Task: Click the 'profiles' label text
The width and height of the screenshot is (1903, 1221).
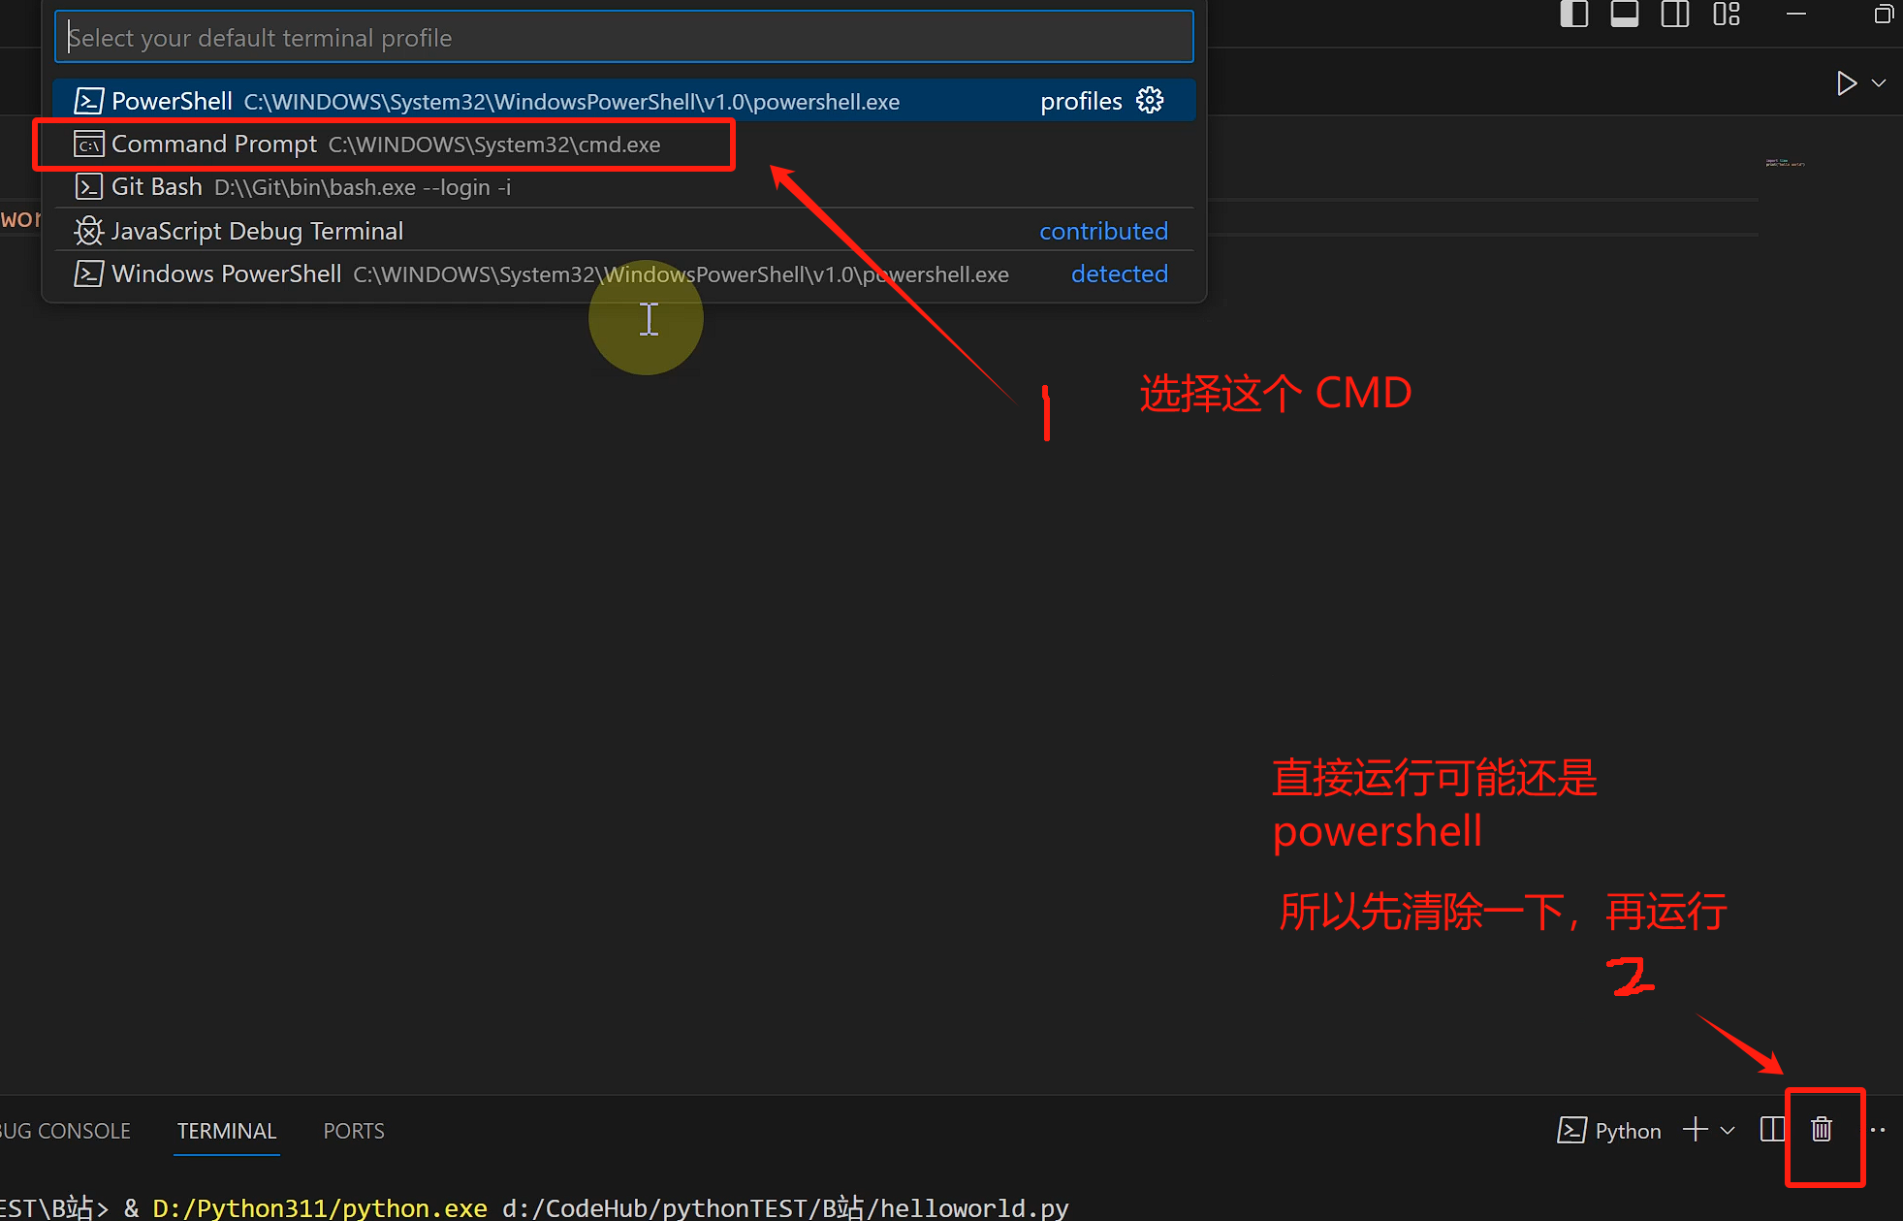Action: [x=1081, y=101]
